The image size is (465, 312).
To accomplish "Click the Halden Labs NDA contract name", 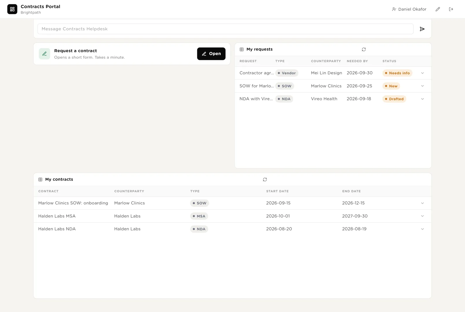I will coord(57,229).
